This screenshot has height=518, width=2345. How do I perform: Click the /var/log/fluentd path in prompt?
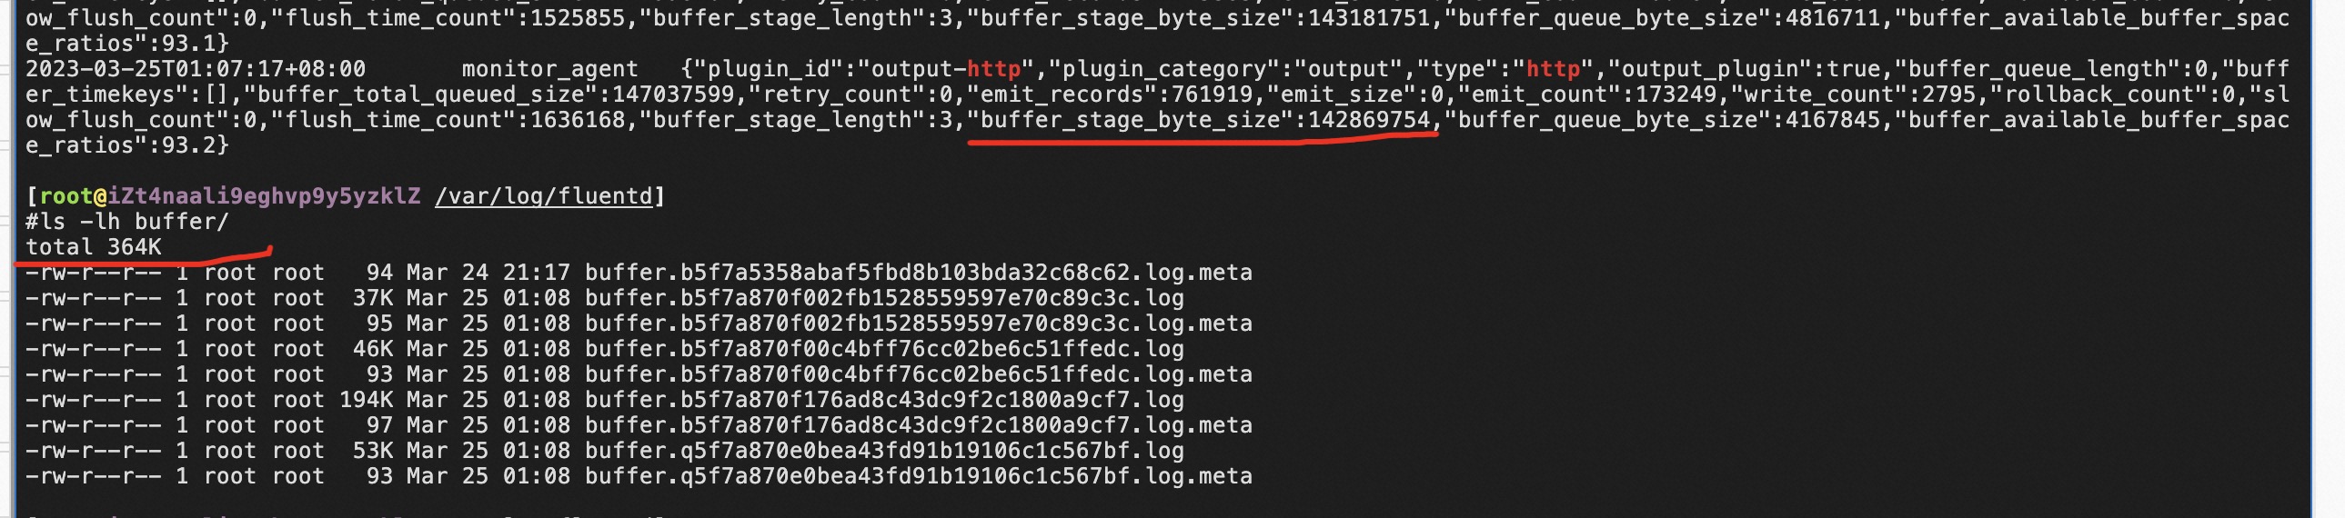click(543, 196)
